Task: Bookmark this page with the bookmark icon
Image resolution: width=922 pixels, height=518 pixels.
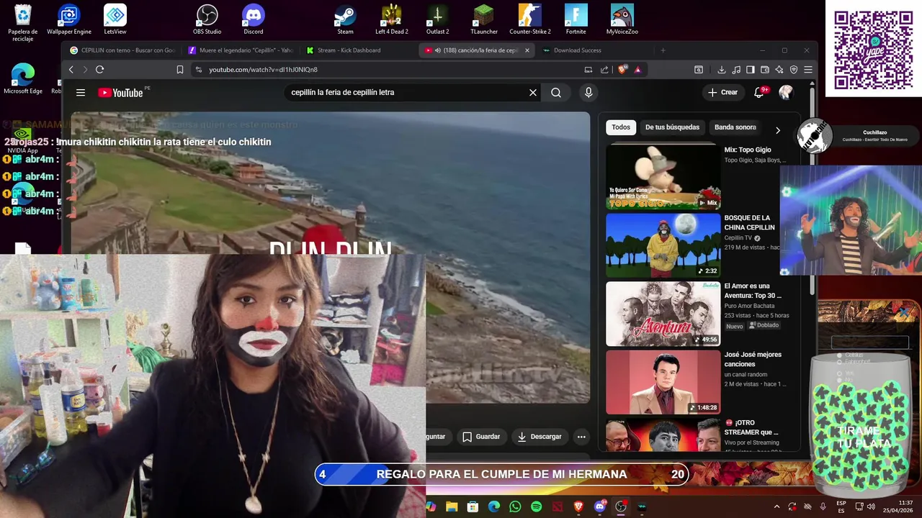Action: click(x=180, y=70)
